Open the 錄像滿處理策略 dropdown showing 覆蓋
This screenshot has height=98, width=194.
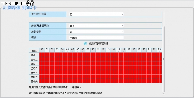click(96, 26)
